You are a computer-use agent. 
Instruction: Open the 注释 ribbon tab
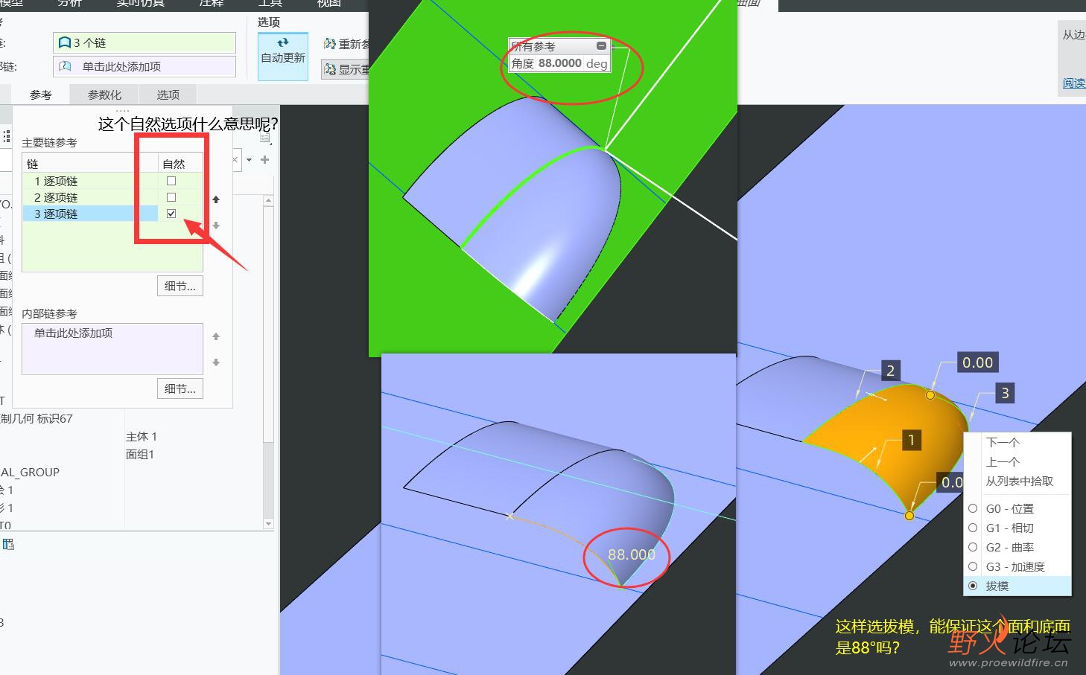(212, 4)
